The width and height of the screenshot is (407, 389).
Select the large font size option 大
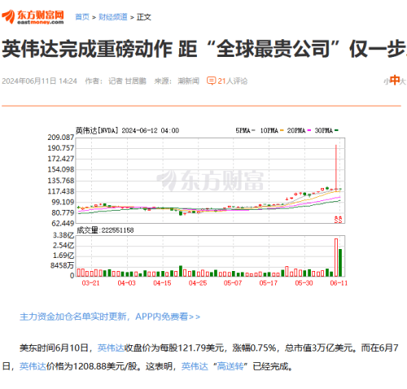pyautogui.click(x=403, y=81)
